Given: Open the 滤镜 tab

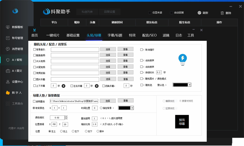Looking at the screenshot, I should tap(166, 35).
